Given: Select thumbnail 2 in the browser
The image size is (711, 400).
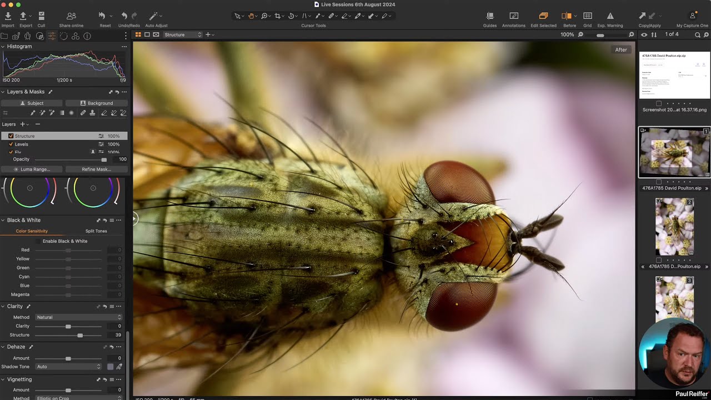Looking at the screenshot, I should click(x=674, y=227).
